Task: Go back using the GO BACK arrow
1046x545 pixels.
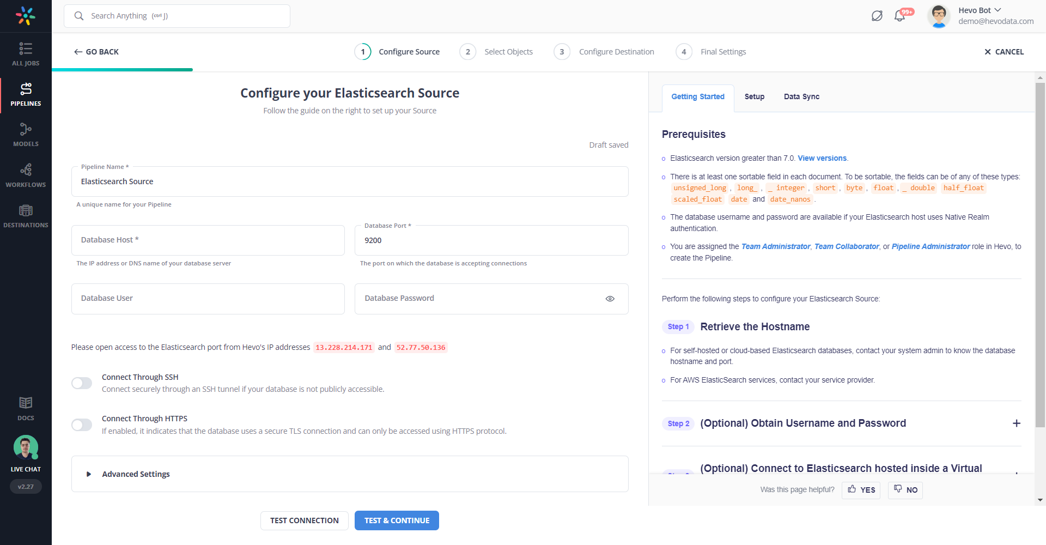Action: tap(96, 52)
